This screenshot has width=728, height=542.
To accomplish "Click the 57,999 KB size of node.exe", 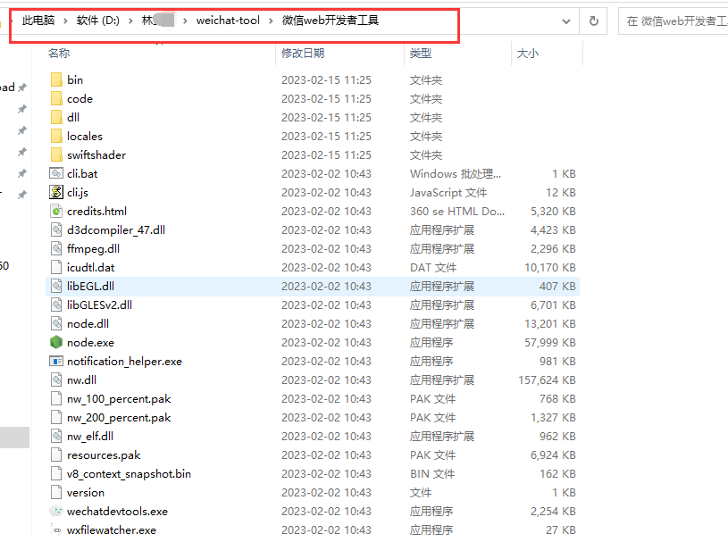I will [550, 343].
